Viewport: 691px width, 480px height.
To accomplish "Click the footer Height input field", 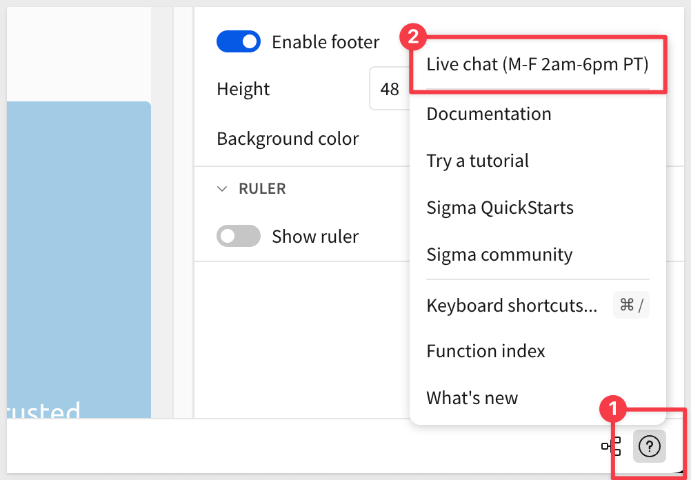I will tap(390, 89).
